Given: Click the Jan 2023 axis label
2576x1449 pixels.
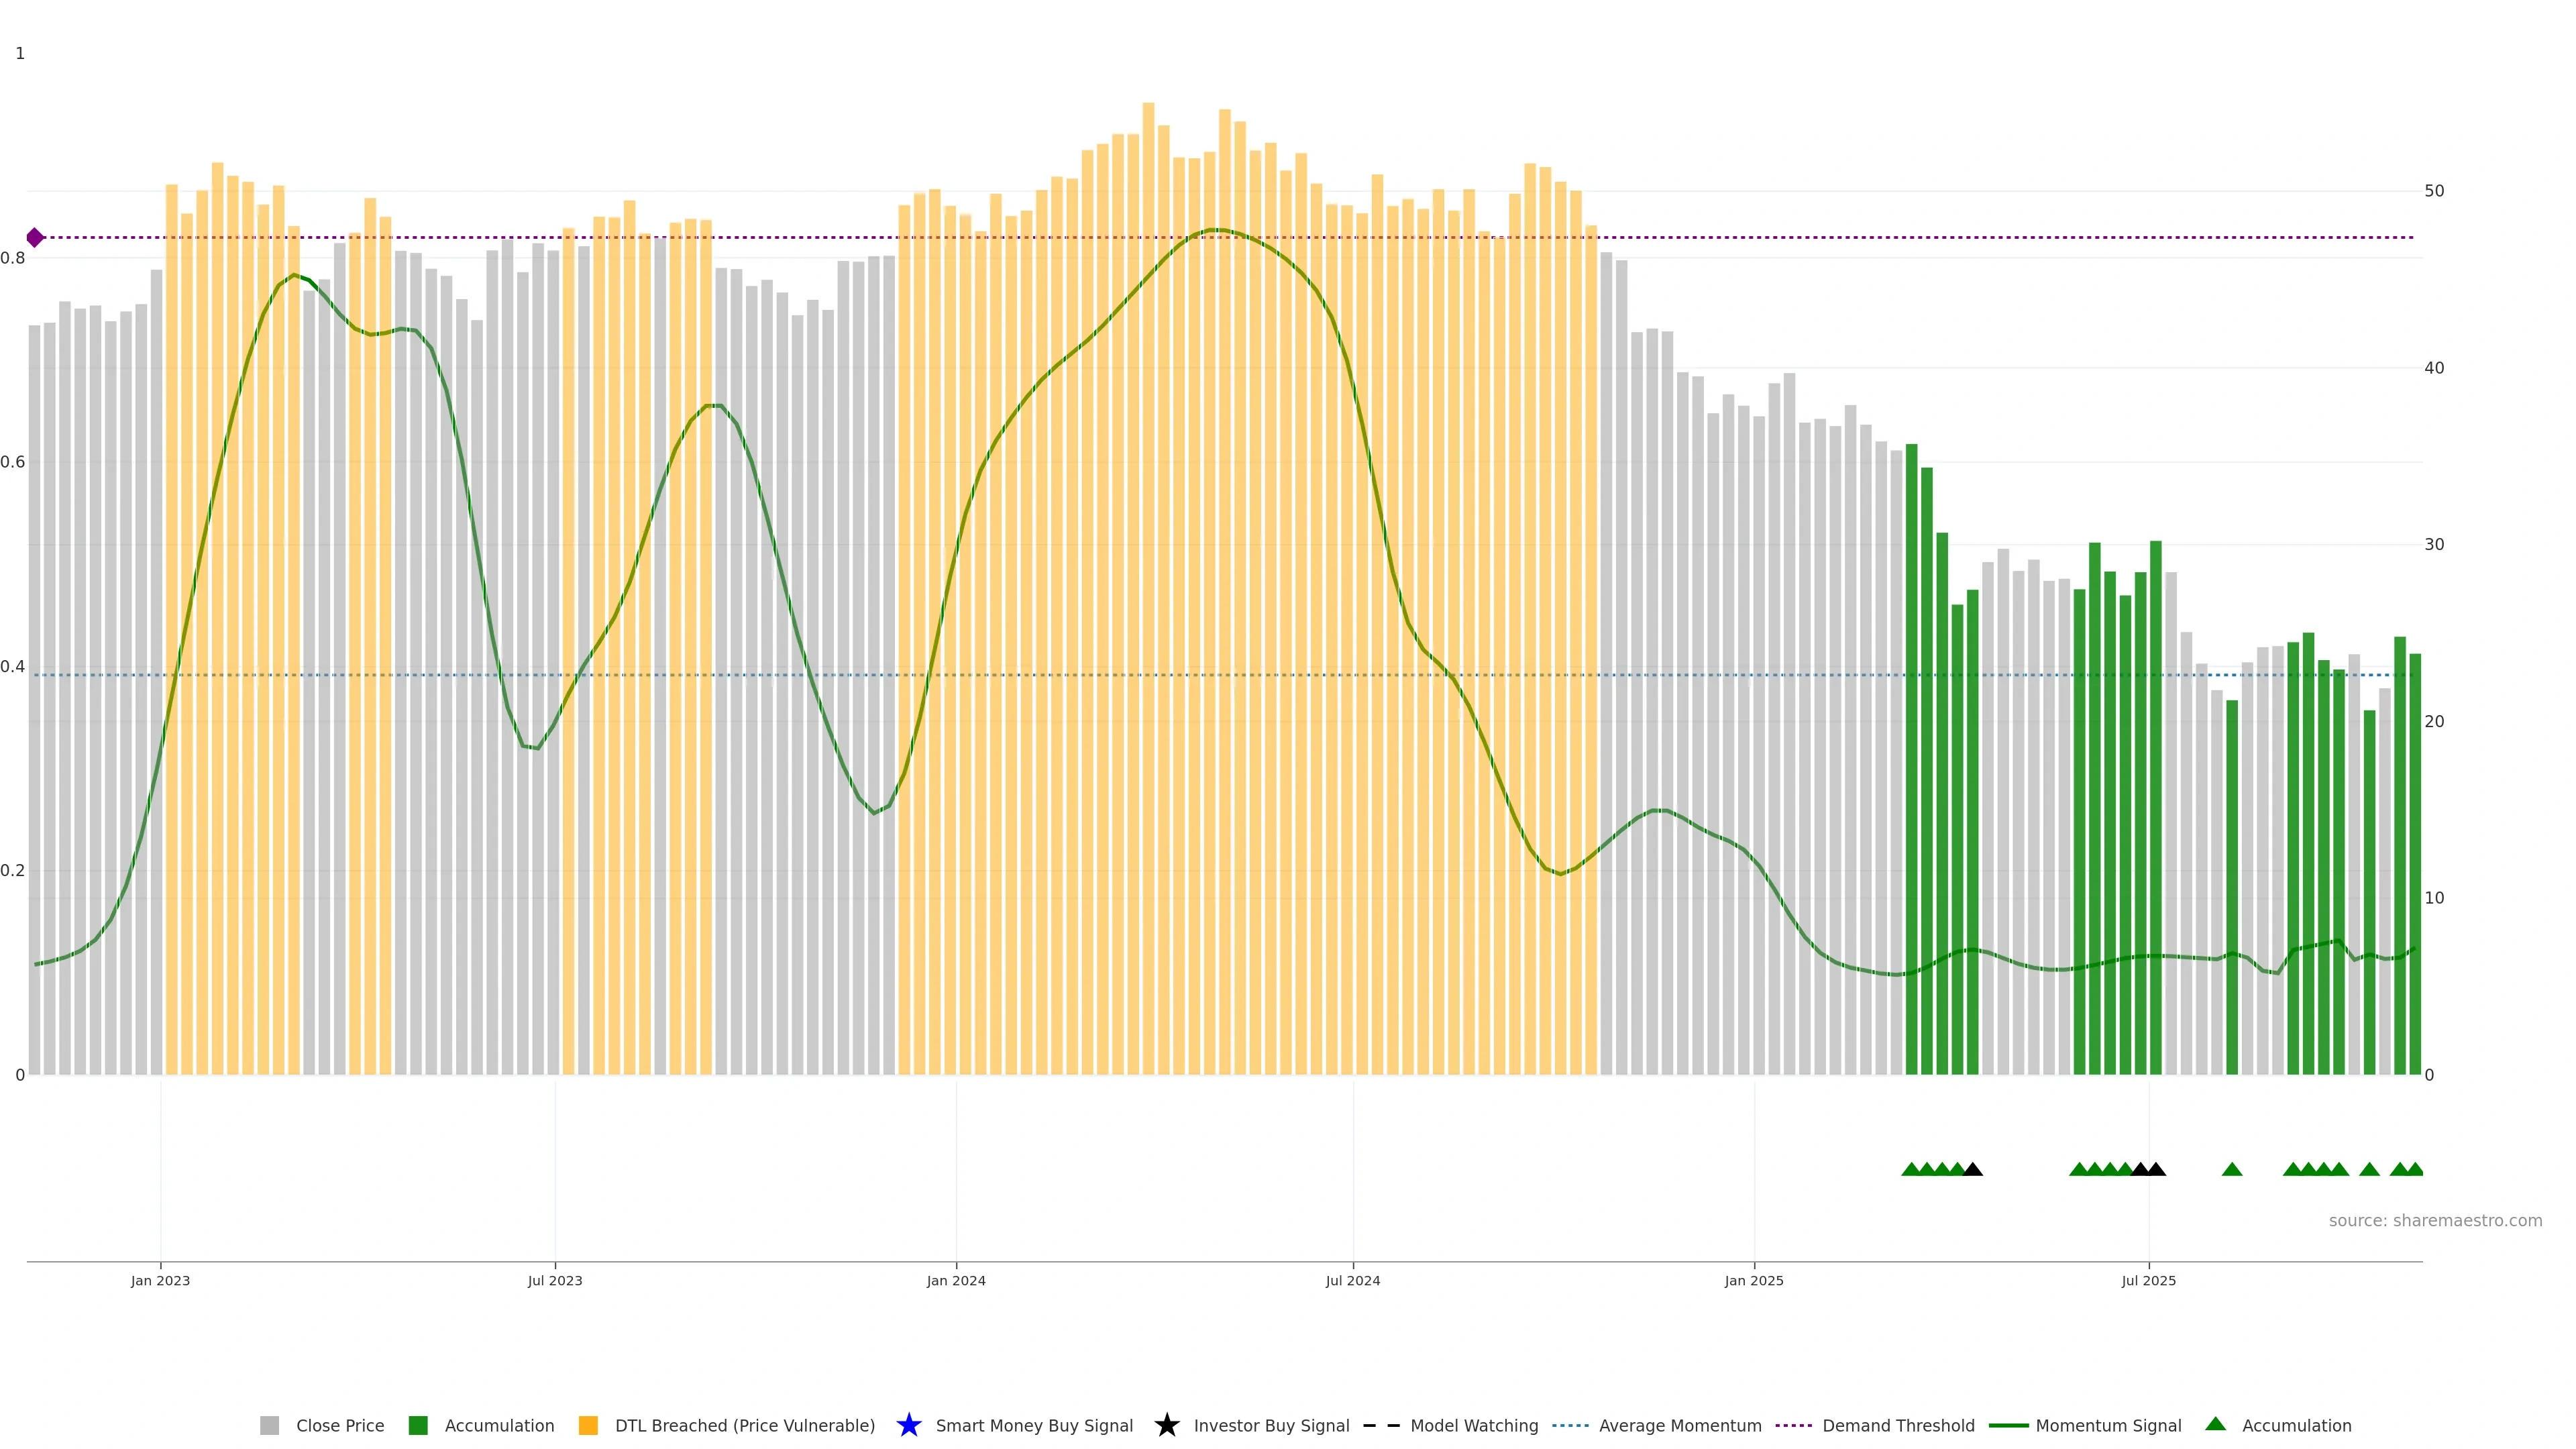Looking at the screenshot, I should coord(160,1280).
